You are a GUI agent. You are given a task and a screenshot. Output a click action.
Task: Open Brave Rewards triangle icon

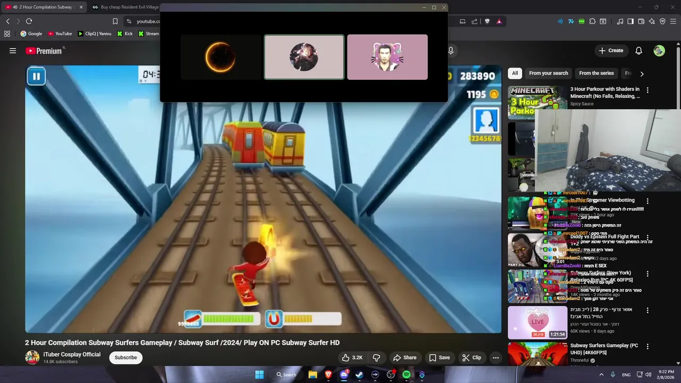click(x=499, y=21)
